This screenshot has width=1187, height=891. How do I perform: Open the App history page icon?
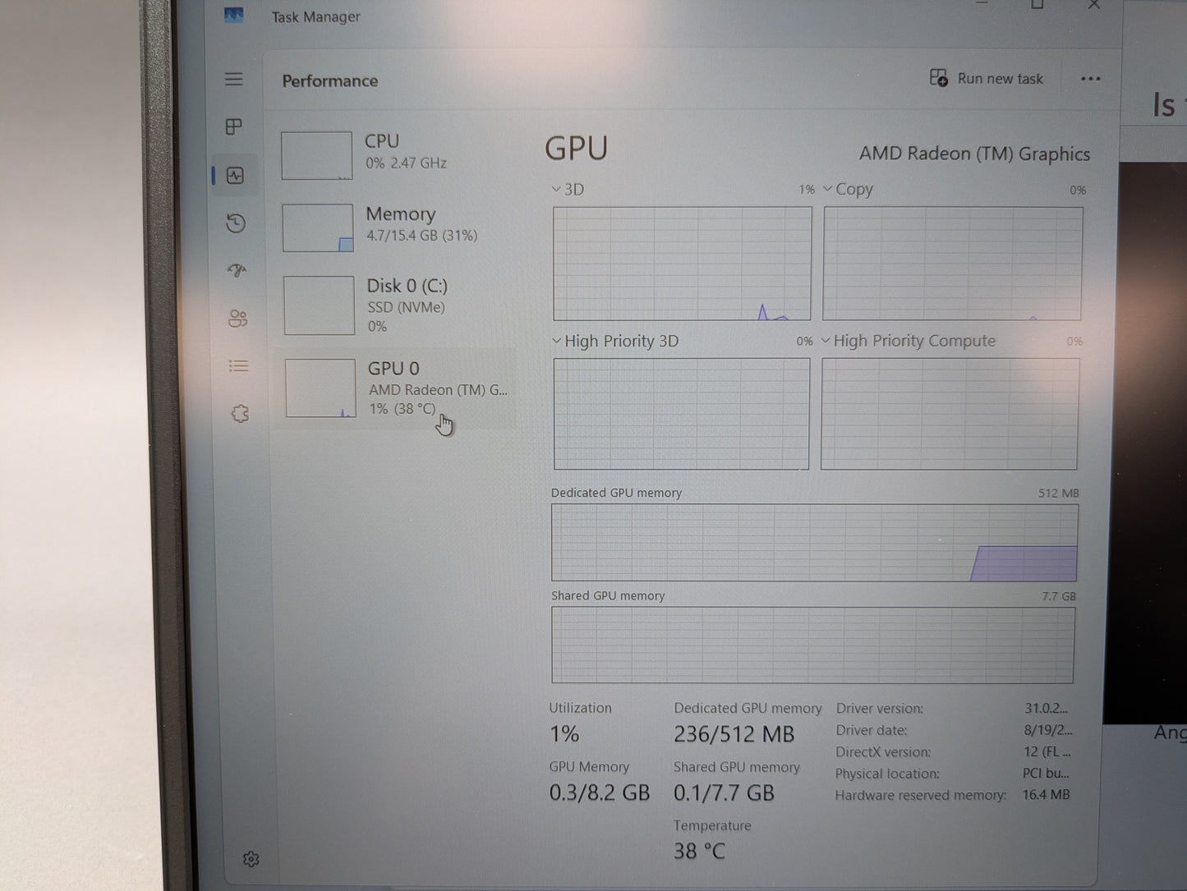tap(237, 223)
